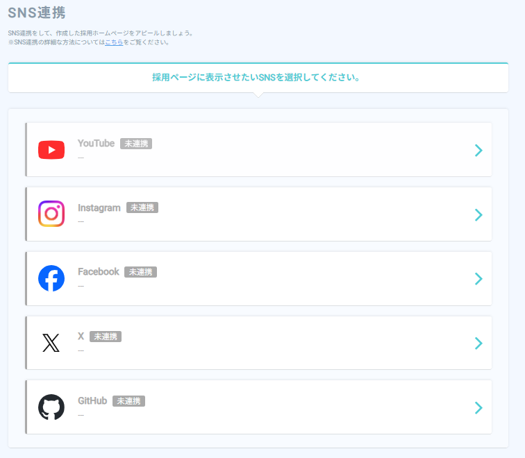Click the 未連携 badge next to Facebook
525x458 pixels.
(x=140, y=272)
